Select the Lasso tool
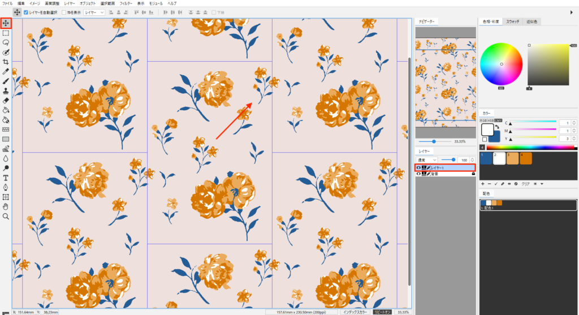579x315 pixels. coord(6,43)
